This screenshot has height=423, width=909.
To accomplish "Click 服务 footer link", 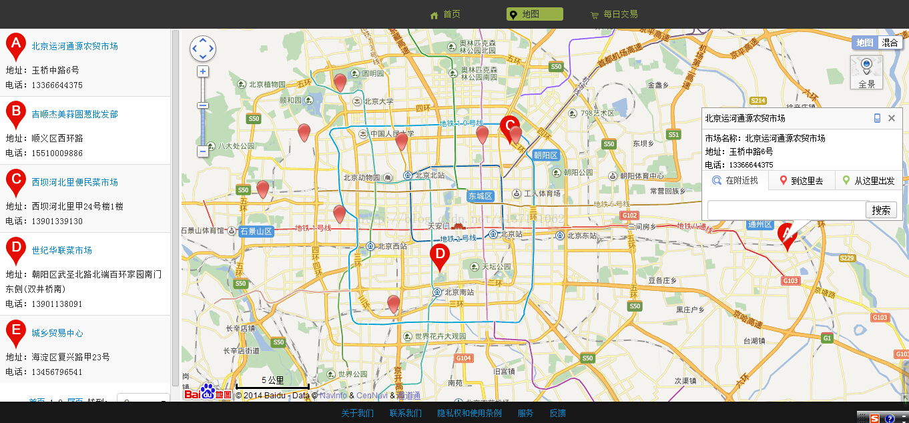I will 526,414.
